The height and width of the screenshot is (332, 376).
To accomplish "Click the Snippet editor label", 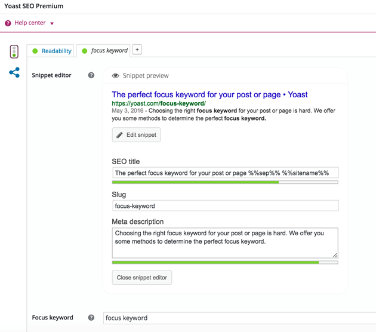I will tap(51, 75).
